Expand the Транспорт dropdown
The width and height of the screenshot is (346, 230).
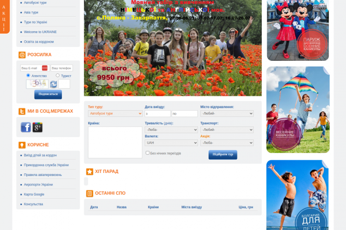pos(227,130)
